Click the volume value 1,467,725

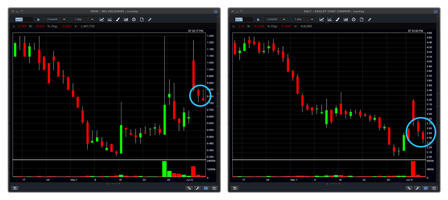pyautogui.click(x=88, y=26)
